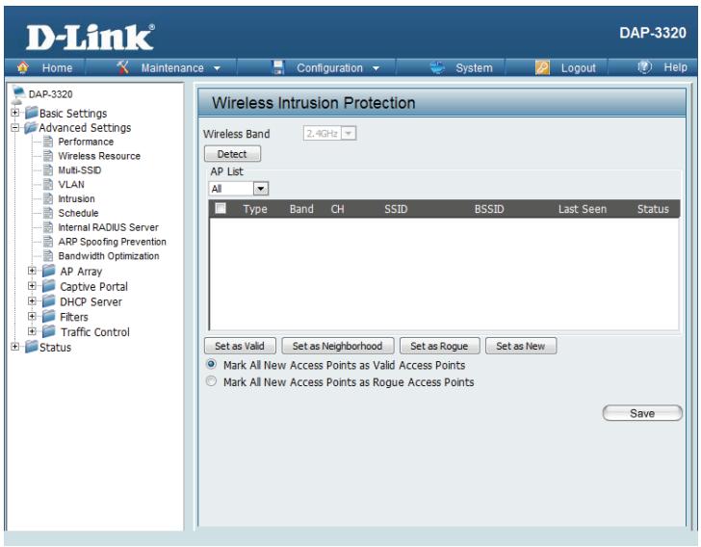Click the Maintenance tools icon

122,67
